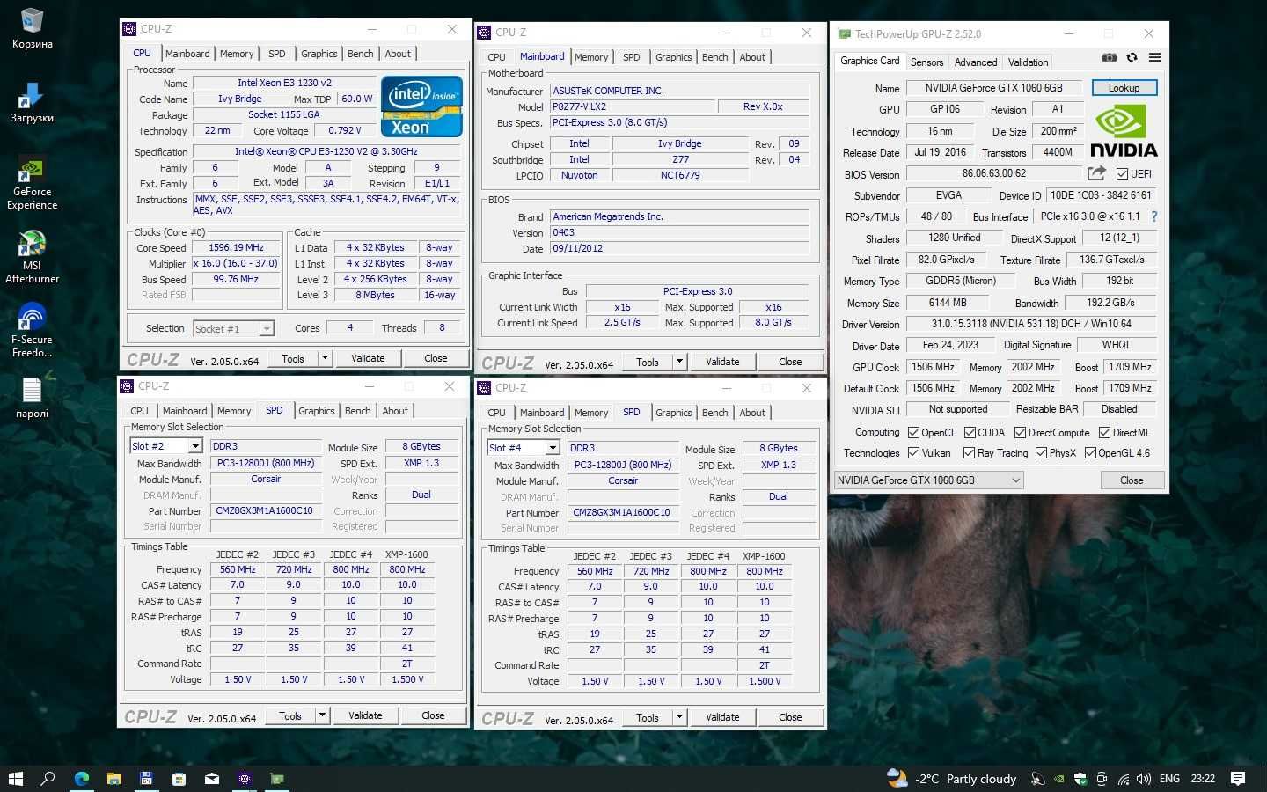The image size is (1267, 792).
Task: Expand Tools arrow in Slot #4 SPD window
Action: pos(679,717)
